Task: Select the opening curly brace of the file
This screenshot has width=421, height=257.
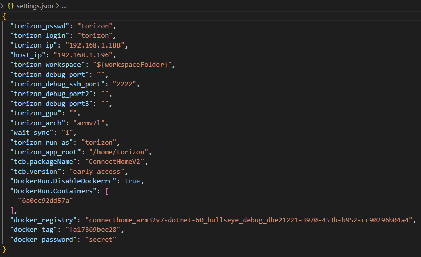Action: 4,16
